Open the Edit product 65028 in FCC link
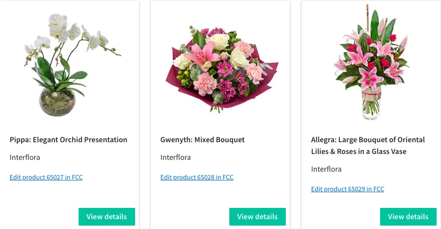Viewport: 441px width, 229px height. coord(197,178)
